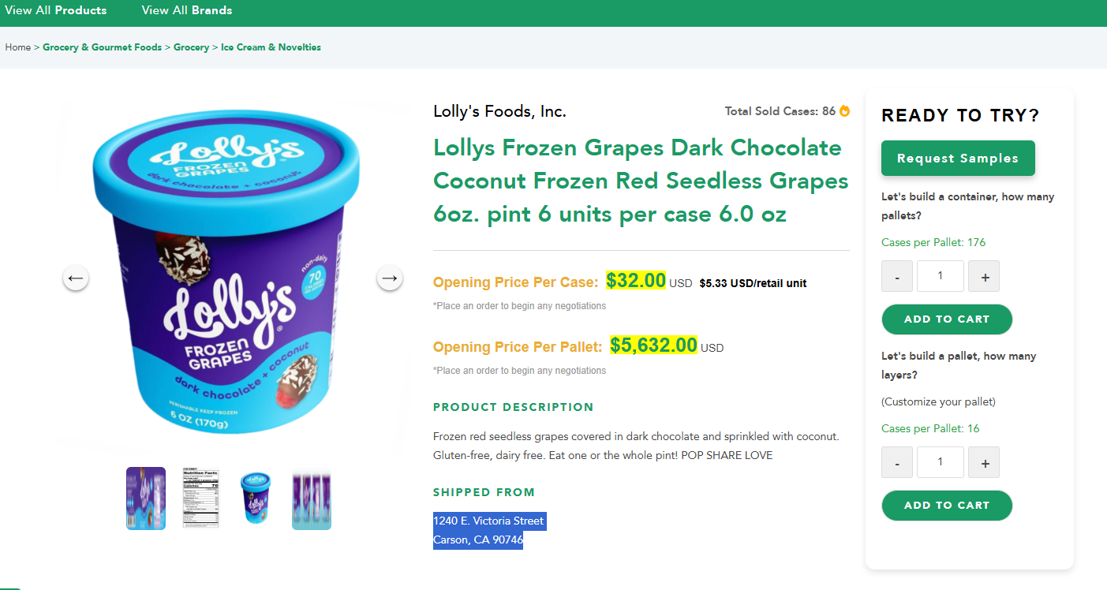Open Ice Cream & Novelties breadcrumb link

pos(271,47)
